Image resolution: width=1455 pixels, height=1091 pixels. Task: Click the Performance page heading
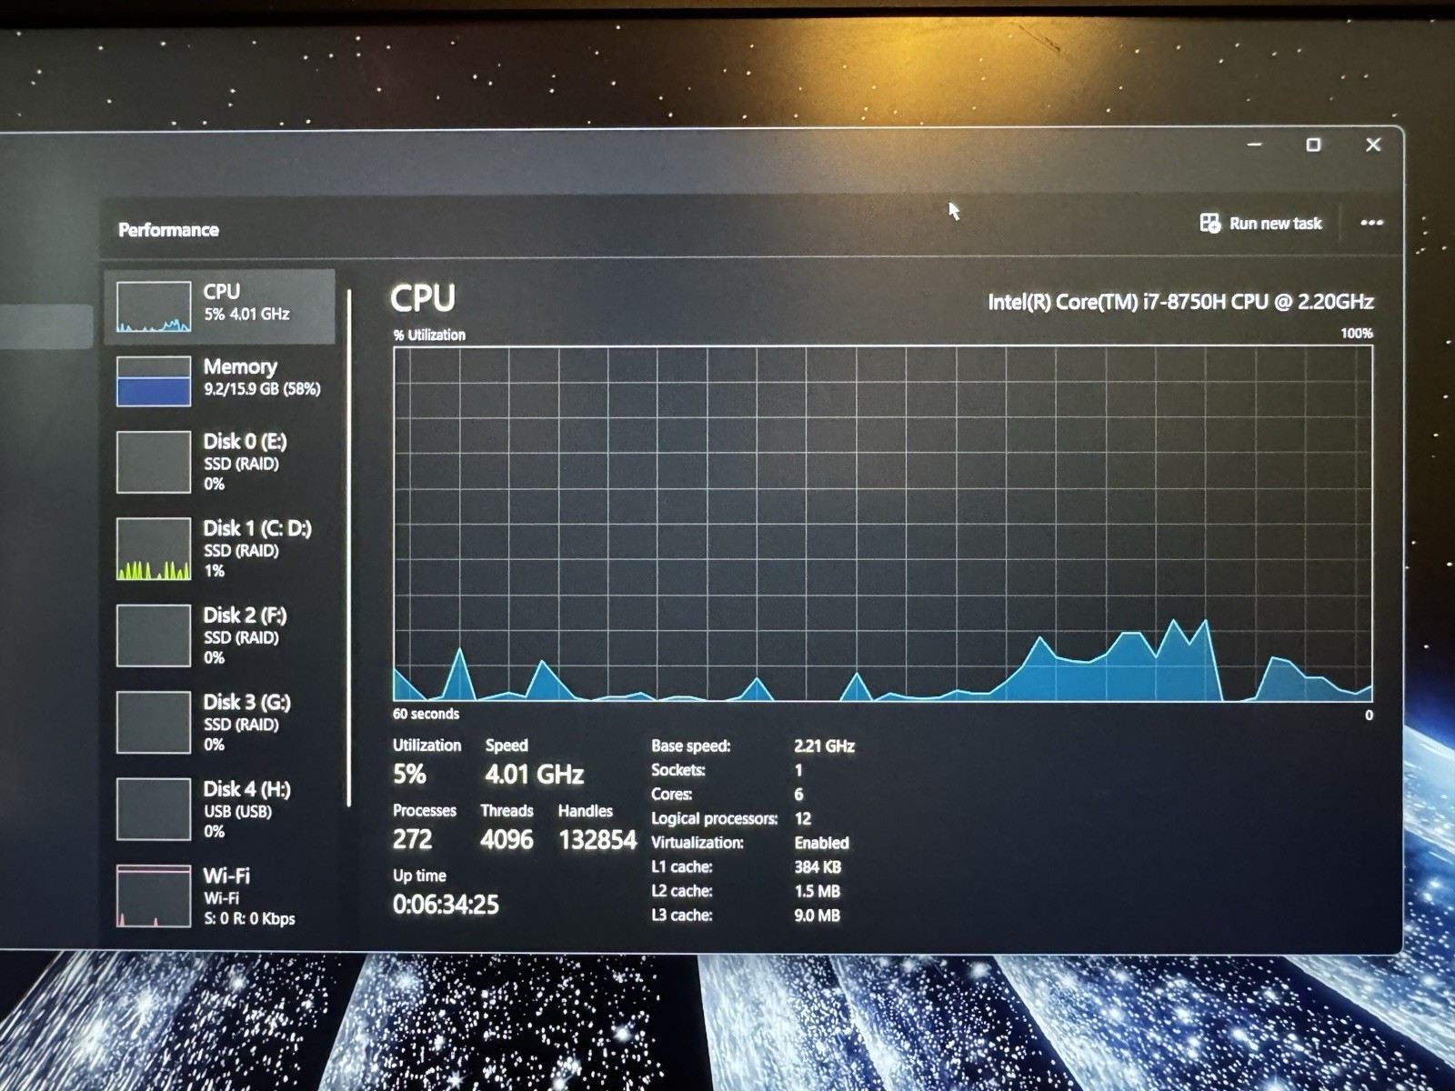pos(168,230)
